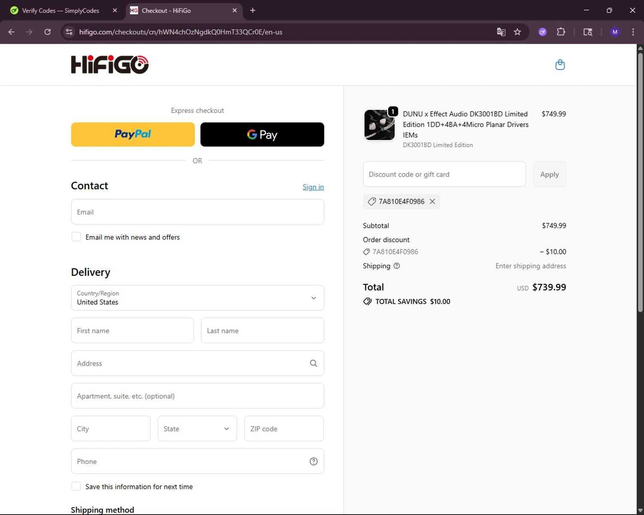Switch to Verify Codes — SimplyCodes tab
This screenshot has height=515, width=644.
coord(60,10)
